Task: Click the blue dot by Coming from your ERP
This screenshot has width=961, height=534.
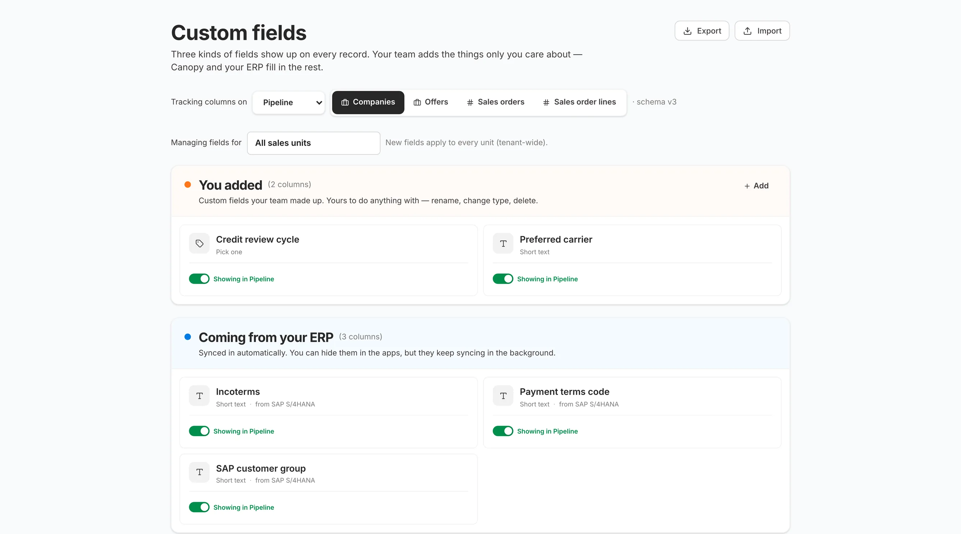Action: tap(188, 337)
